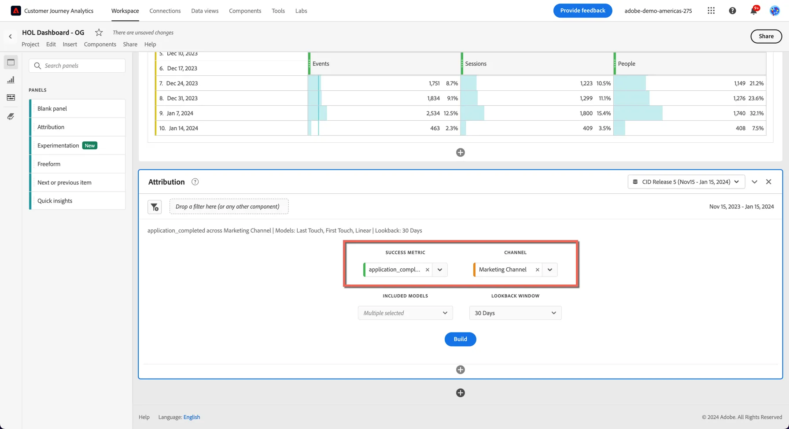Open the Project menu
The width and height of the screenshot is (789, 429).
(30, 44)
